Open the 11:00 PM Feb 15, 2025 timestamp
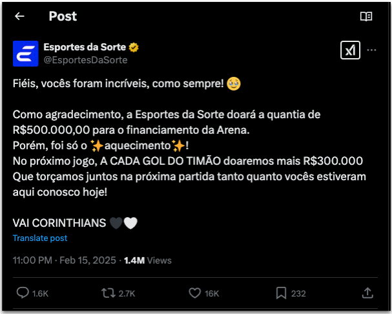This screenshot has height=314, width=392. pos(65,260)
